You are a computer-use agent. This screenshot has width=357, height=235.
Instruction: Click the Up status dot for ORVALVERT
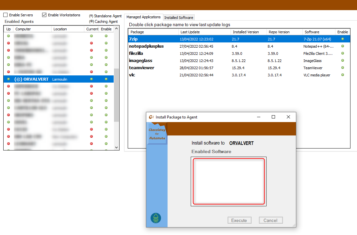[x=8, y=79]
